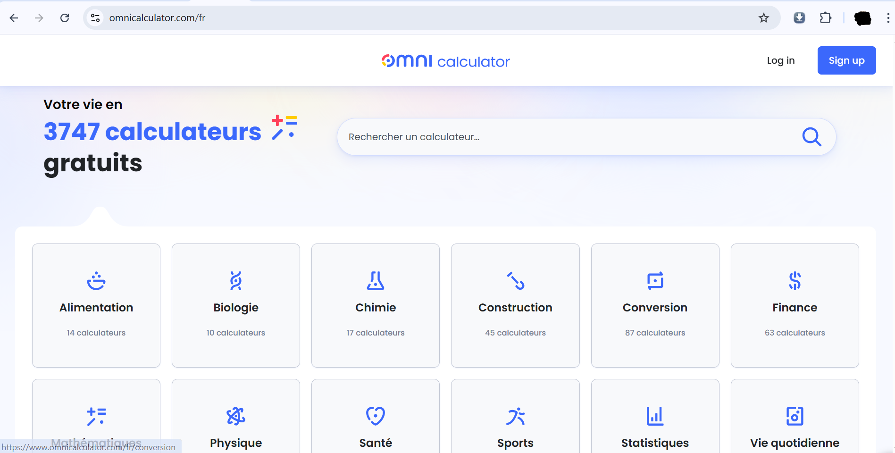This screenshot has height=453, width=895.
Task: Open the Chimie flask icon
Action: tap(376, 281)
